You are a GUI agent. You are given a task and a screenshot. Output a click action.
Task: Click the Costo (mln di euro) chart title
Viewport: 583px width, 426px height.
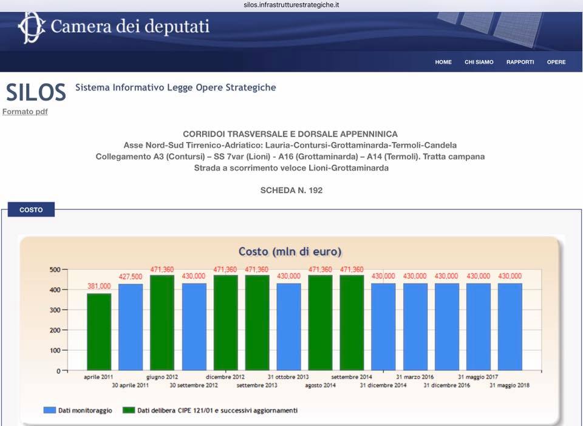290,251
